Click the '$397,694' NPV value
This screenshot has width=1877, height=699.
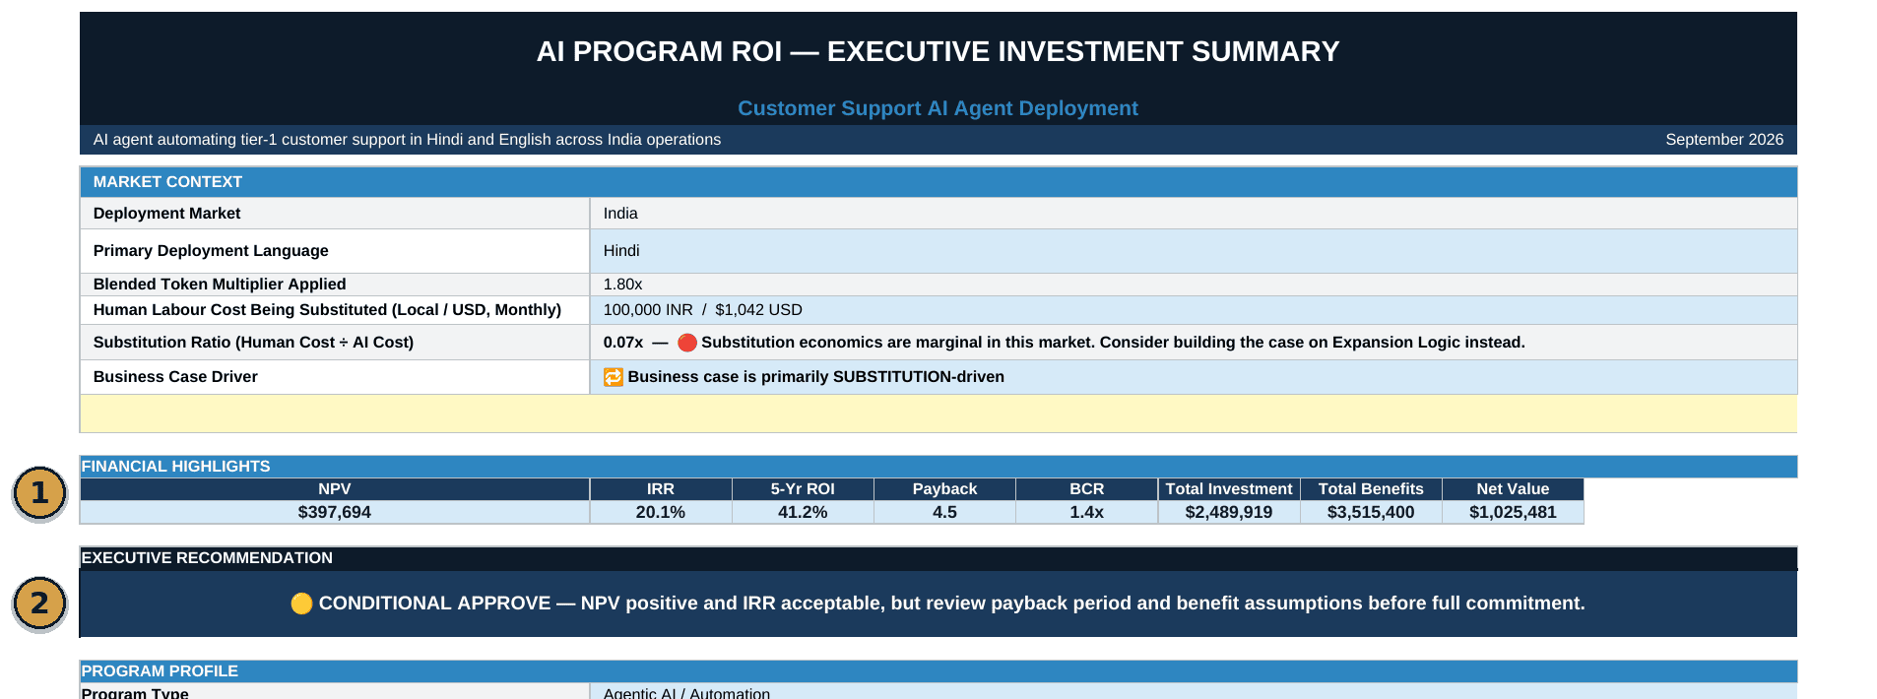(x=335, y=513)
